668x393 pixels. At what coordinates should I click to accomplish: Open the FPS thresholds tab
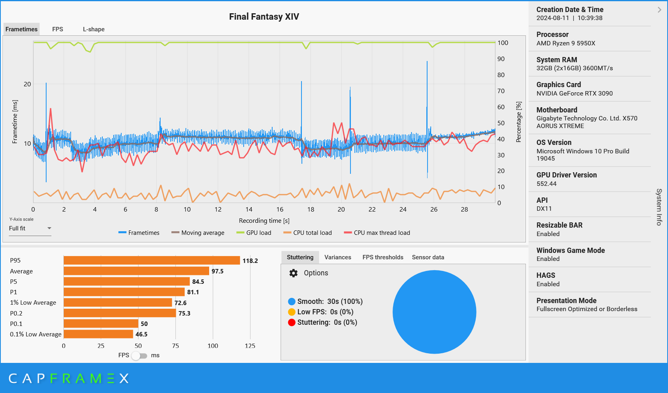[383, 257]
